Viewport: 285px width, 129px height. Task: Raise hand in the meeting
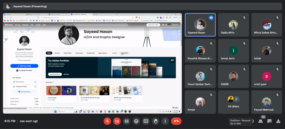(155, 121)
